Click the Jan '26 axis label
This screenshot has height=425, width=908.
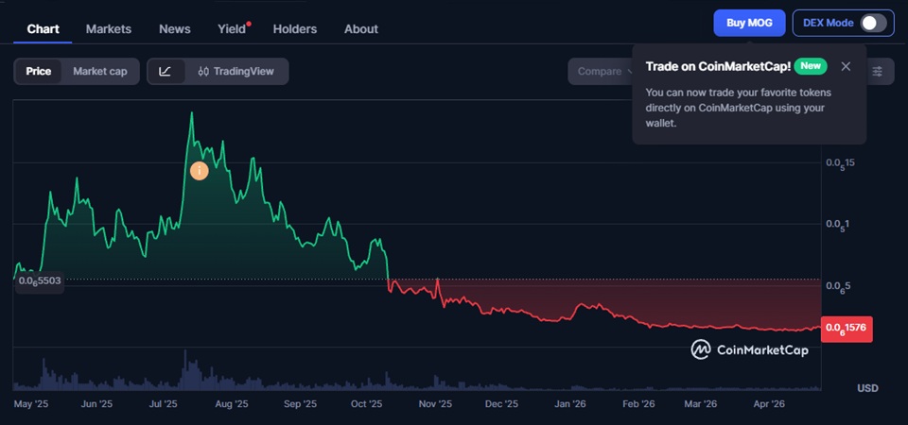[x=570, y=404]
